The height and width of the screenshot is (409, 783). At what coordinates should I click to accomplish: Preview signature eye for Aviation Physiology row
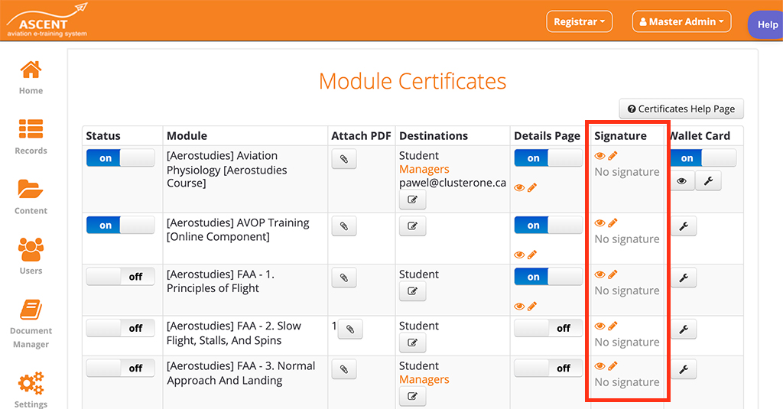[599, 156]
